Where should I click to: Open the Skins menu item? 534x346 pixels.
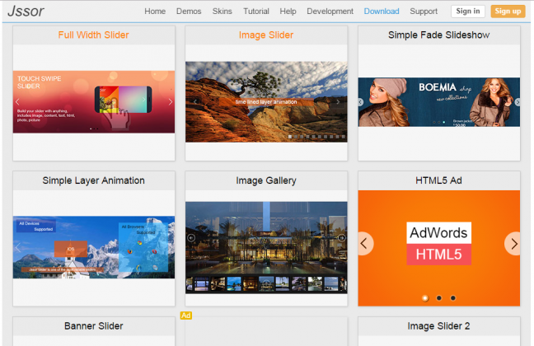(222, 12)
